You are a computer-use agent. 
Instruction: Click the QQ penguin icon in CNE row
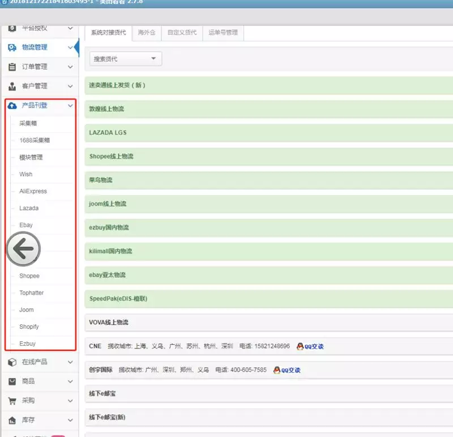click(300, 346)
